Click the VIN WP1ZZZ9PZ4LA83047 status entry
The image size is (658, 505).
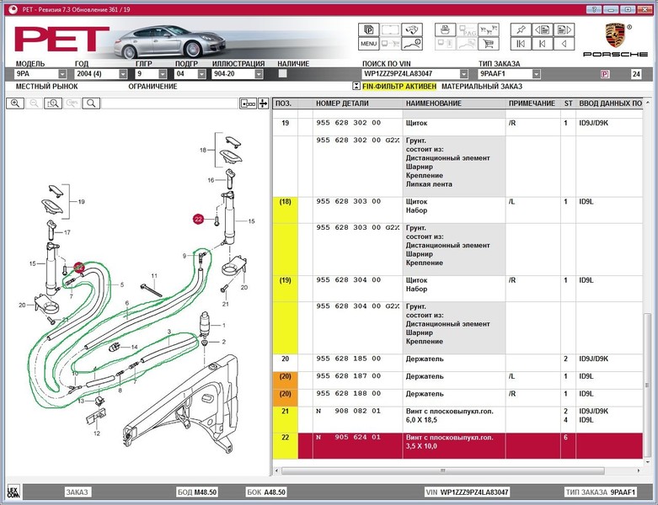coord(467,492)
